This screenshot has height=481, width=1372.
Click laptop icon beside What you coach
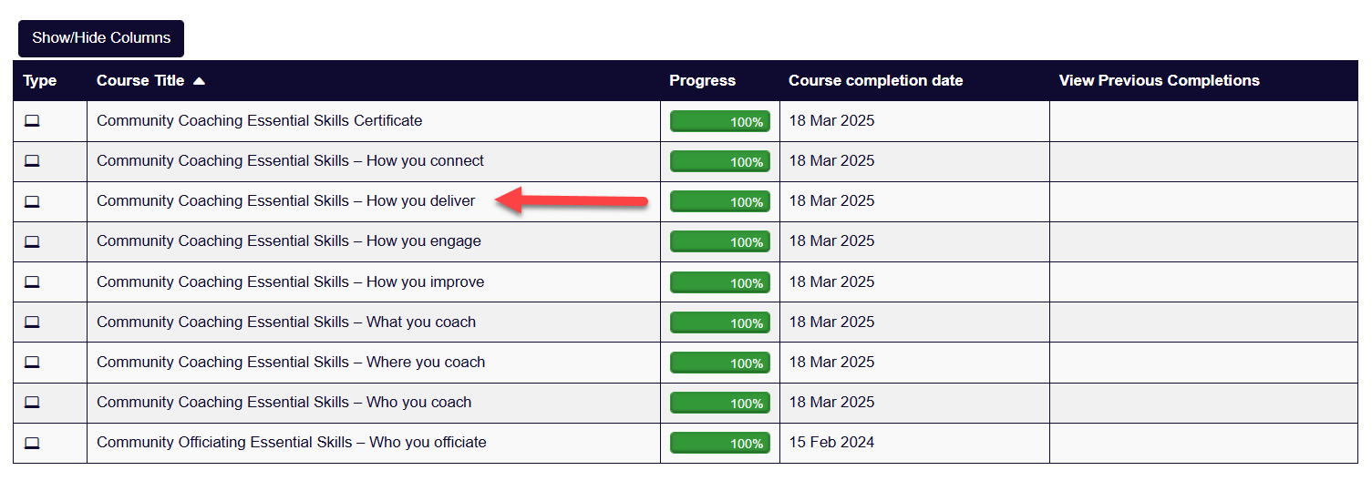(32, 322)
